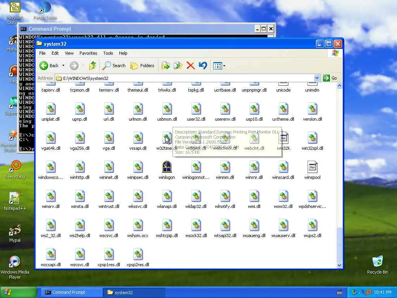Toggle the Folders pane
The width and height of the screenshot is (397, 298).
click(142, 66)
